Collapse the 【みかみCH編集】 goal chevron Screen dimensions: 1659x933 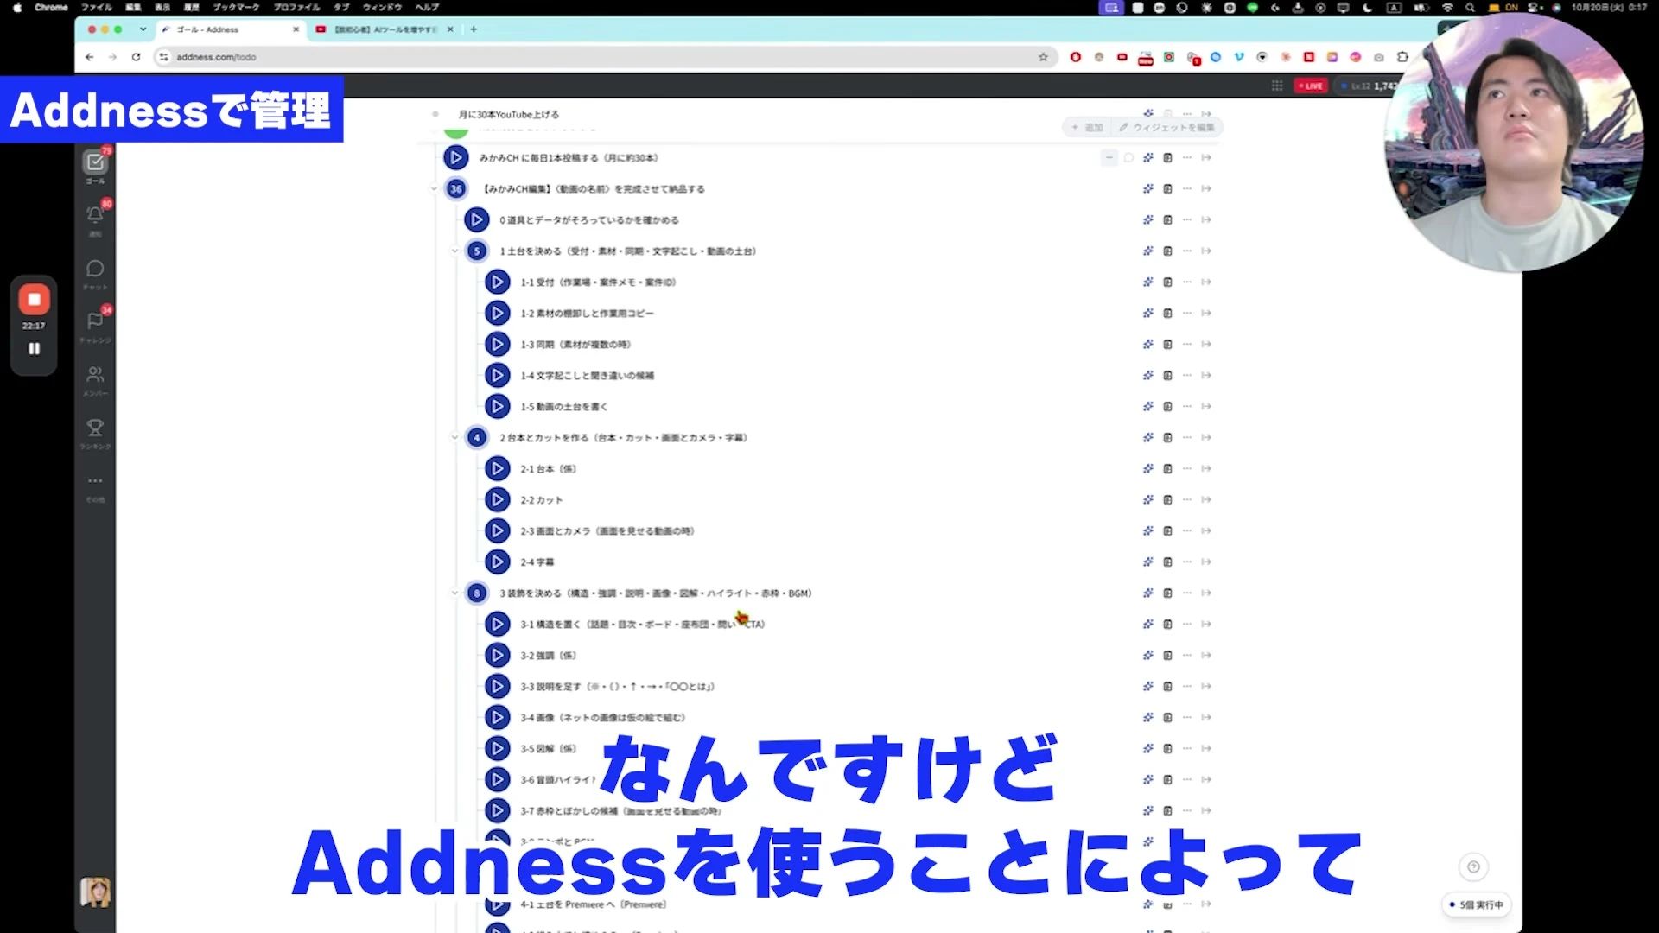(x=435, y=189)
